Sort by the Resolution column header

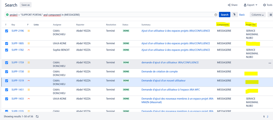[x=111, y=25]
